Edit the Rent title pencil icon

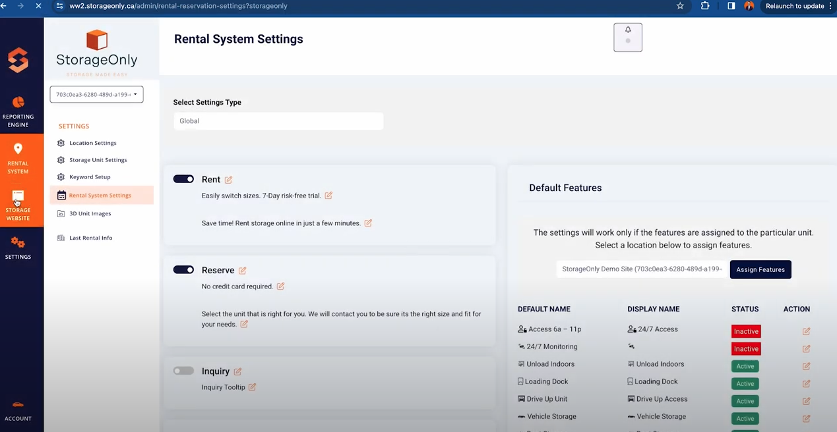228,180
